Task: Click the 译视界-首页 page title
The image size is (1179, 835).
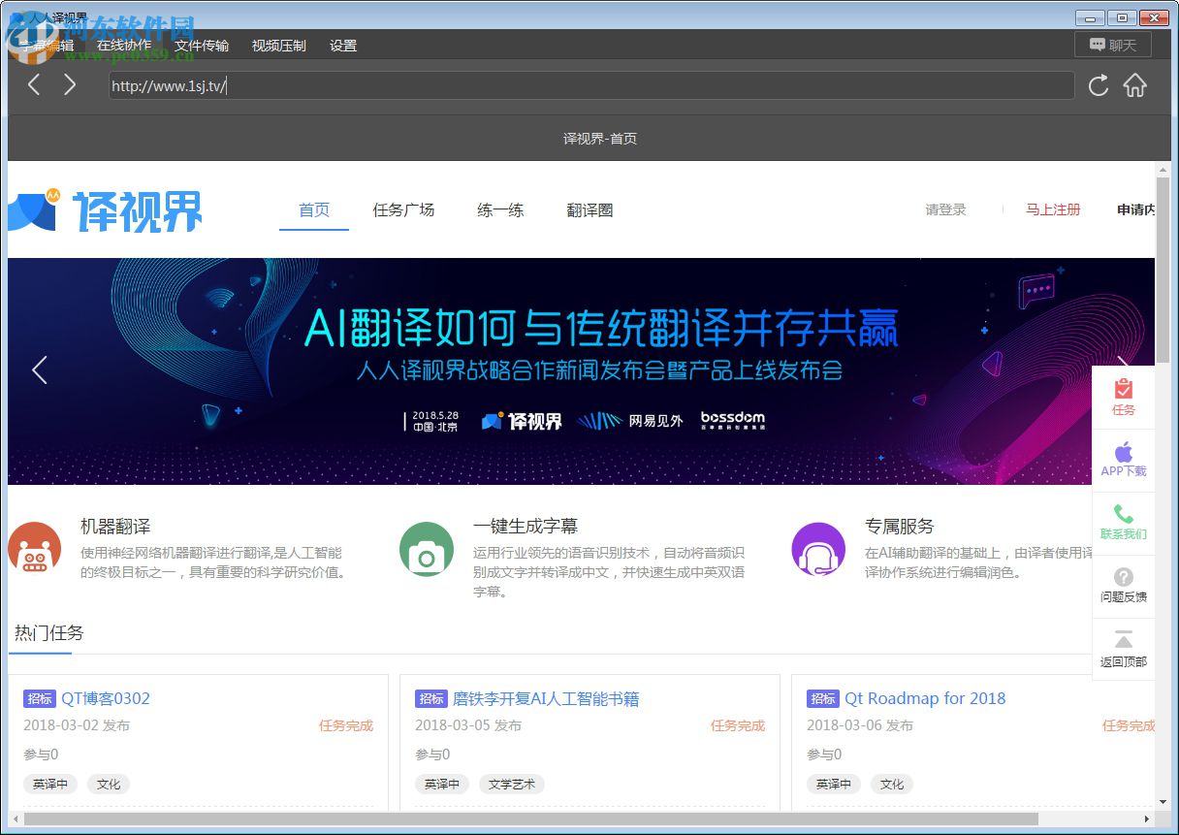Action: [x=600, y=139]
